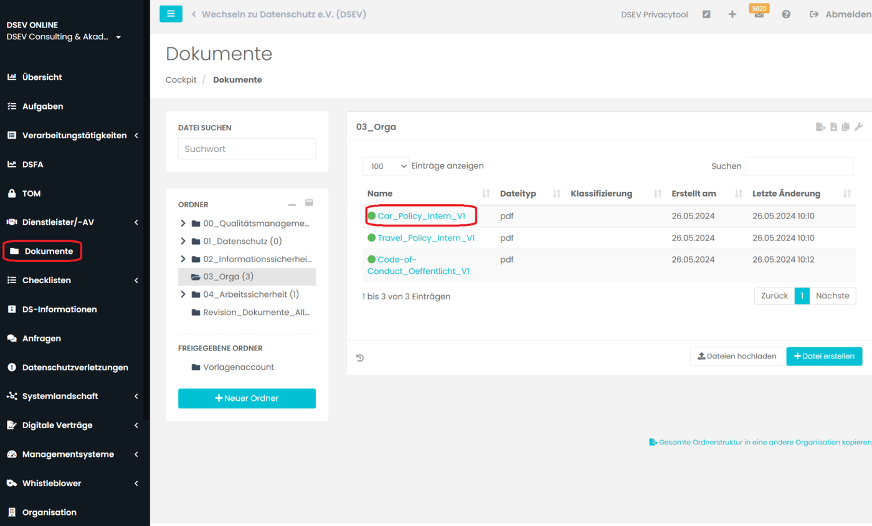
Task: Open the Code-of-Conduct_Oeffentlicht_V1 document
Action: click(419, 265)
